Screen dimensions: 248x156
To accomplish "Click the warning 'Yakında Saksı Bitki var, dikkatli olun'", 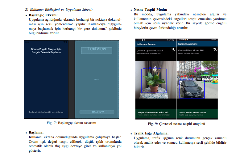I will click(x=148, y=54).
